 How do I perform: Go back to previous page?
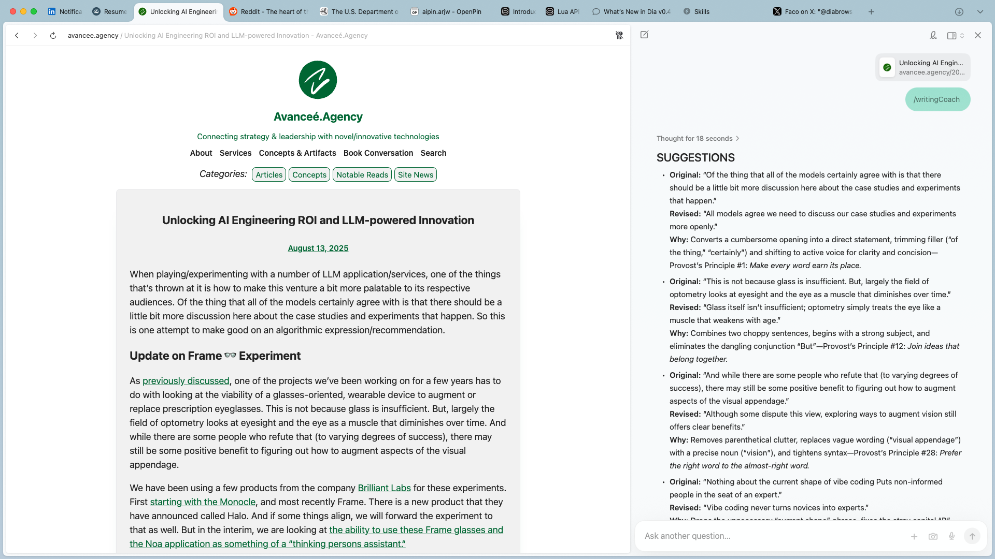pyautogui.click(x=17, y=35)
